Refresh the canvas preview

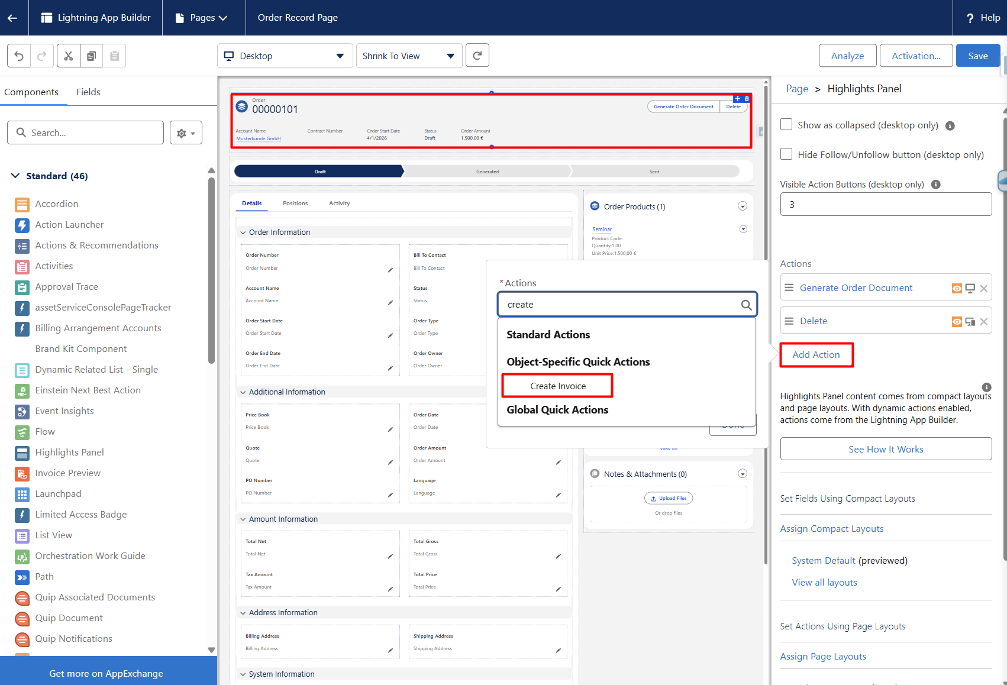(x=477, y=56)
